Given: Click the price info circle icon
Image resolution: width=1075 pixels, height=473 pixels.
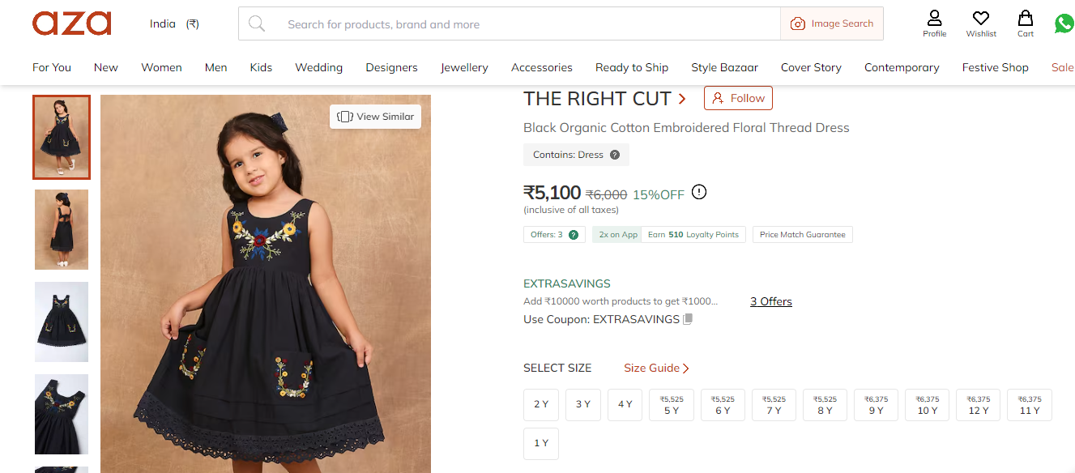Looking at the screenshot, I should [x=699, y=193].
